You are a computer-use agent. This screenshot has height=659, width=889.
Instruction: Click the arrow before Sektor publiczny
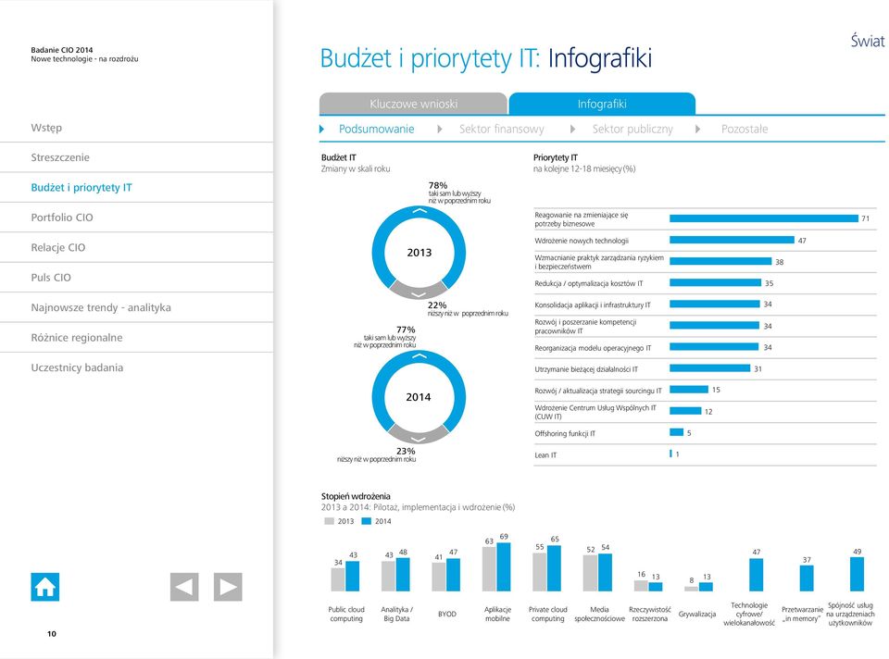click(572, 130)
